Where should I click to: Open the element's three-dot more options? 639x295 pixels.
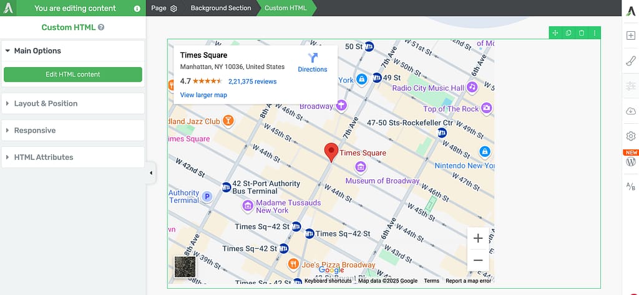click(595, 33)
